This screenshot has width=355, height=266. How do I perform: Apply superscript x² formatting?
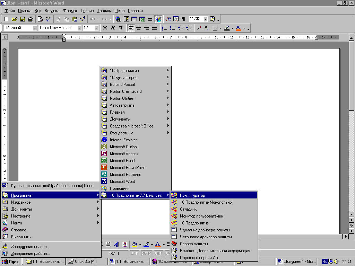pos(199,28)
